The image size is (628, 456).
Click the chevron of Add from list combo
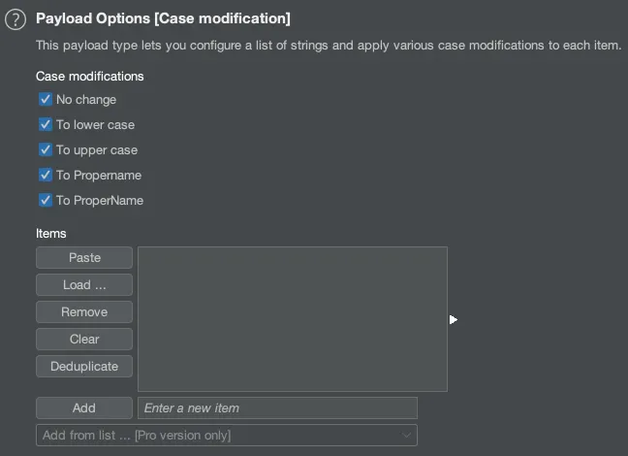coord(407,436)
